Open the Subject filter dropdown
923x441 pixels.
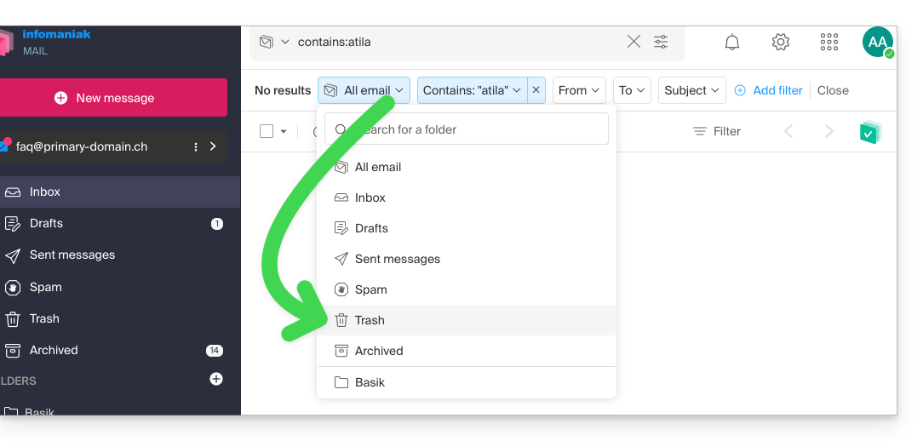[691, 90]
